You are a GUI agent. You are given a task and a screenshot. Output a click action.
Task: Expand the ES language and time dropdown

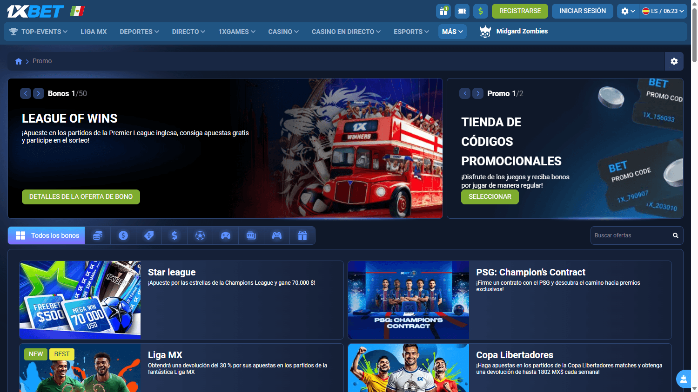coord(663,11)
